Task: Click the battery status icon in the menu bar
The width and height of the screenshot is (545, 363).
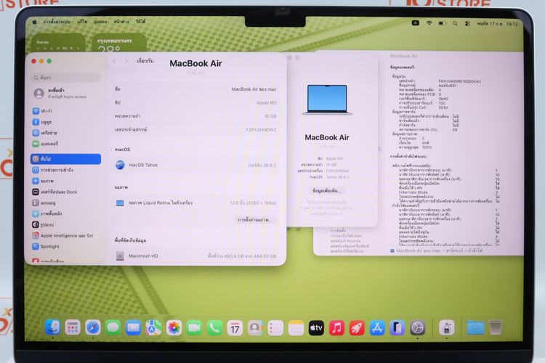Action: [442, 23]
